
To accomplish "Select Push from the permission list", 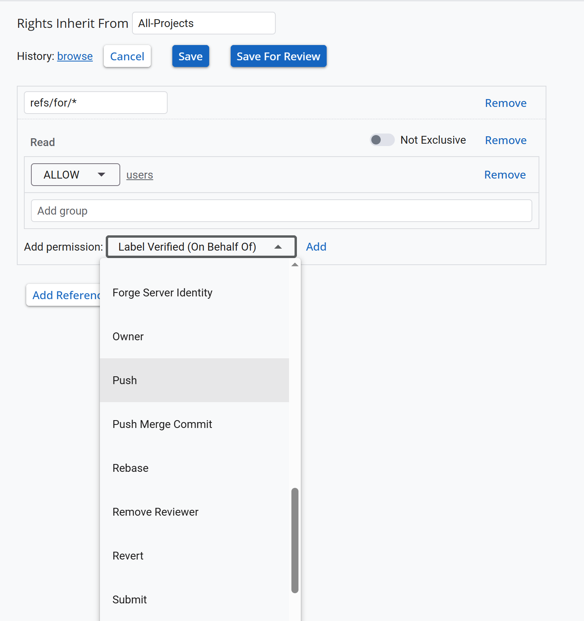I will 194,380.
